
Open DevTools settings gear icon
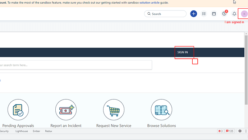coord(240,131)
